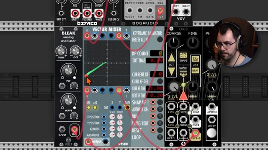Click the OSC3 1V/O input jack
Image resolution: width=268 pixels, height=150 pixels.
point(183,107)
